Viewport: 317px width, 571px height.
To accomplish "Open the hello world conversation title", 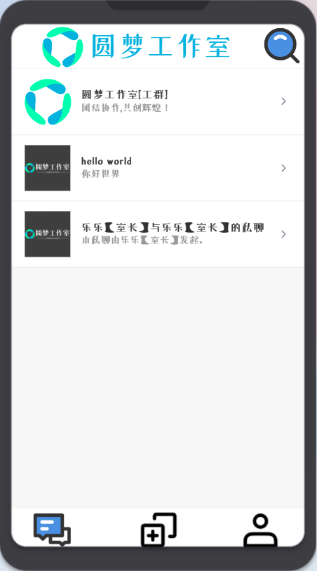I will (x=107, y=161).
